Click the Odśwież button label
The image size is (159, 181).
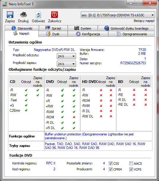38,21
